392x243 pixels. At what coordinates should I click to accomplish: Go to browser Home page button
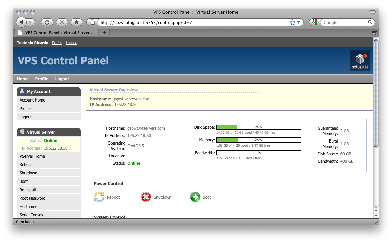point(77,22)
